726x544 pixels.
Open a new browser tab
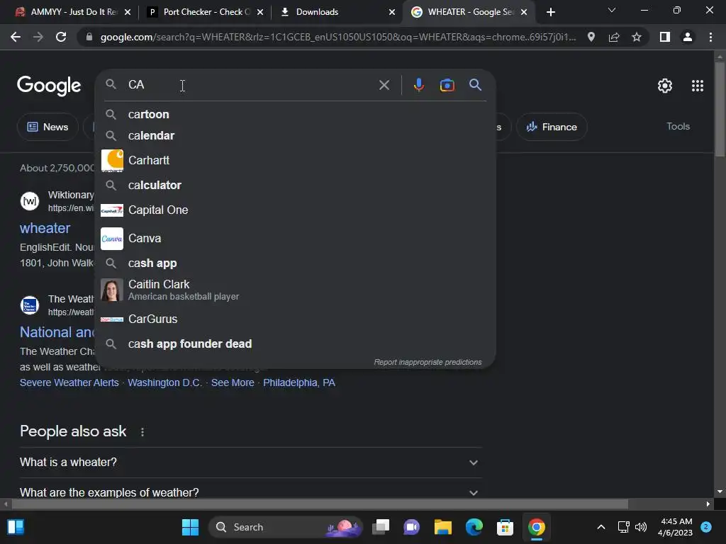tap(550, 12)
